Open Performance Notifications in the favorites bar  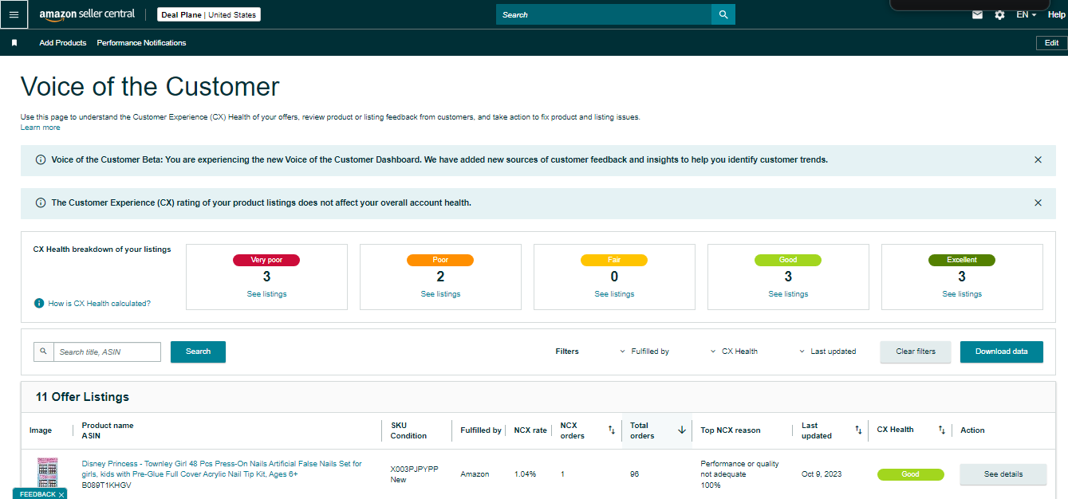click(x=141, y=43)
